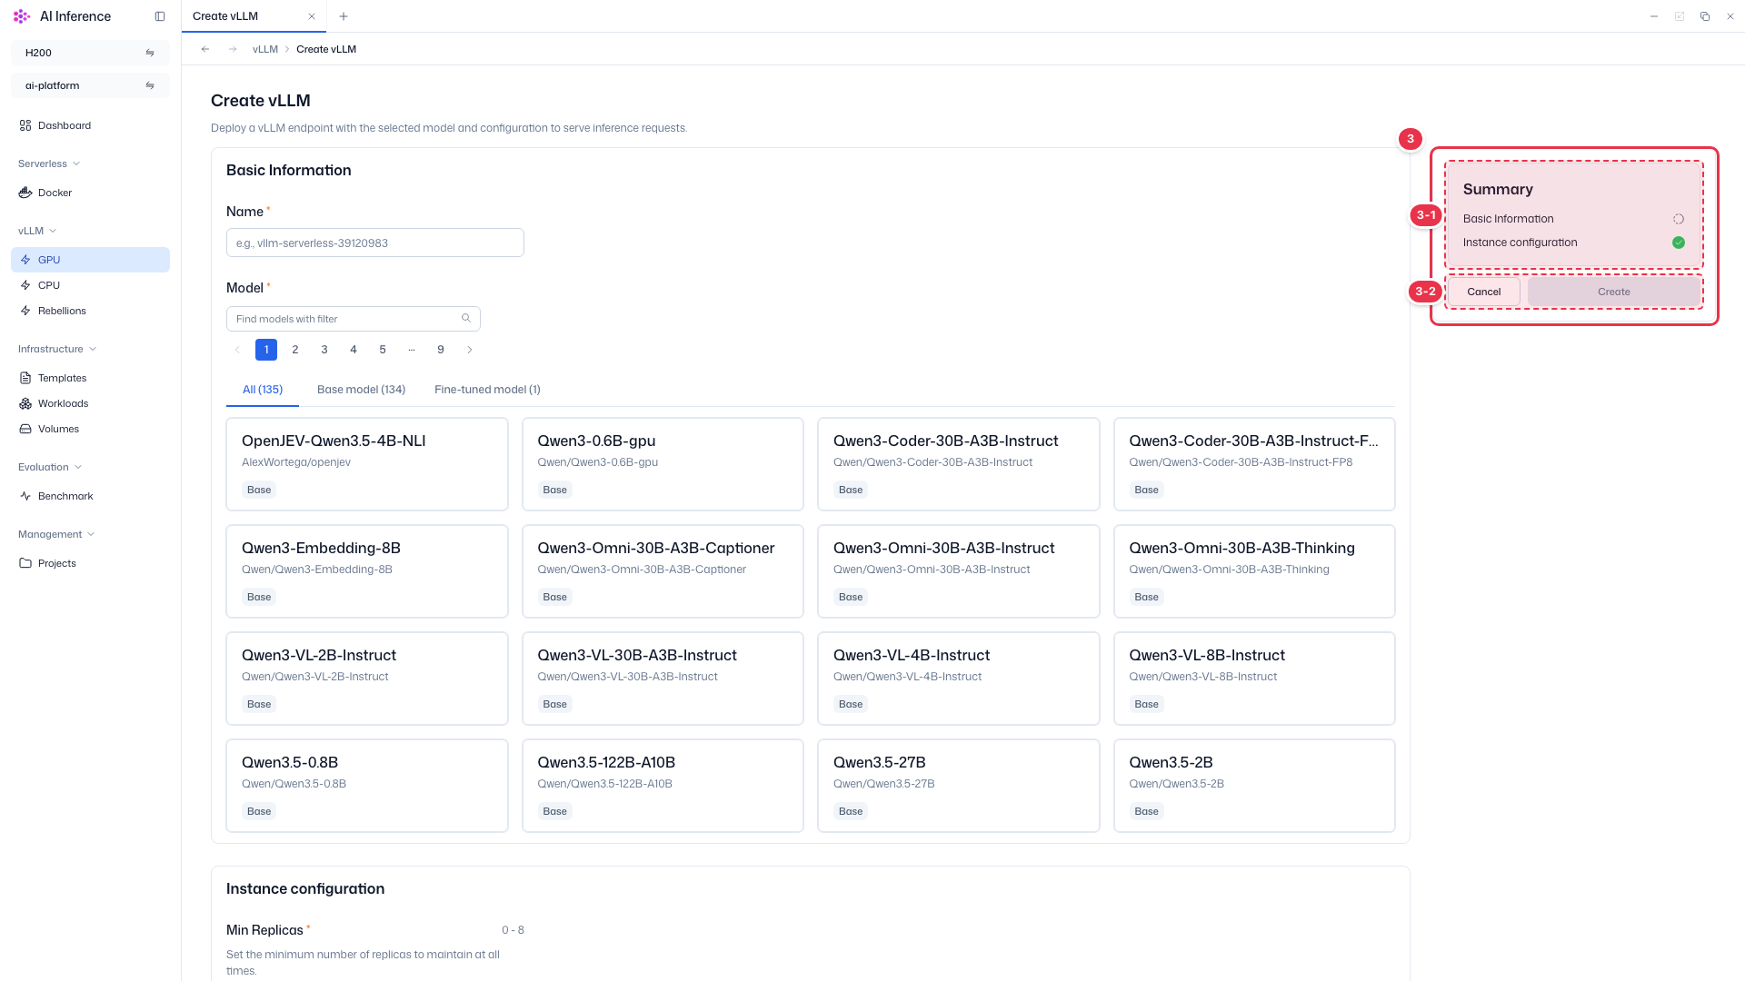Collapse the sidebar panel icon

pos(160,16)
